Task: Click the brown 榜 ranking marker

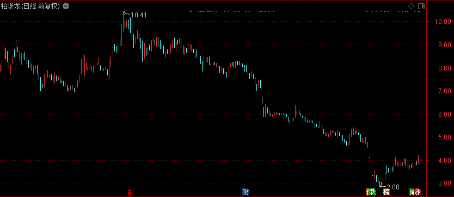Action: click(386, 192)
